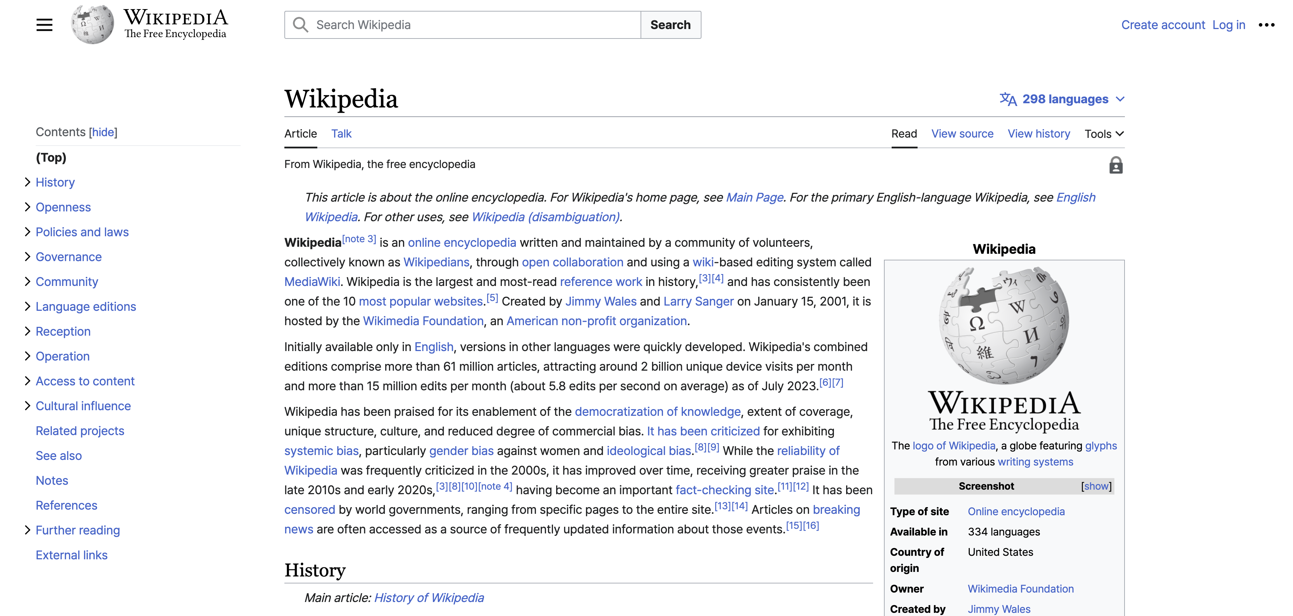Expand Policies and laws chevron
The height and width of the screenshot is (616, 1293).
[x=28, y=232]
